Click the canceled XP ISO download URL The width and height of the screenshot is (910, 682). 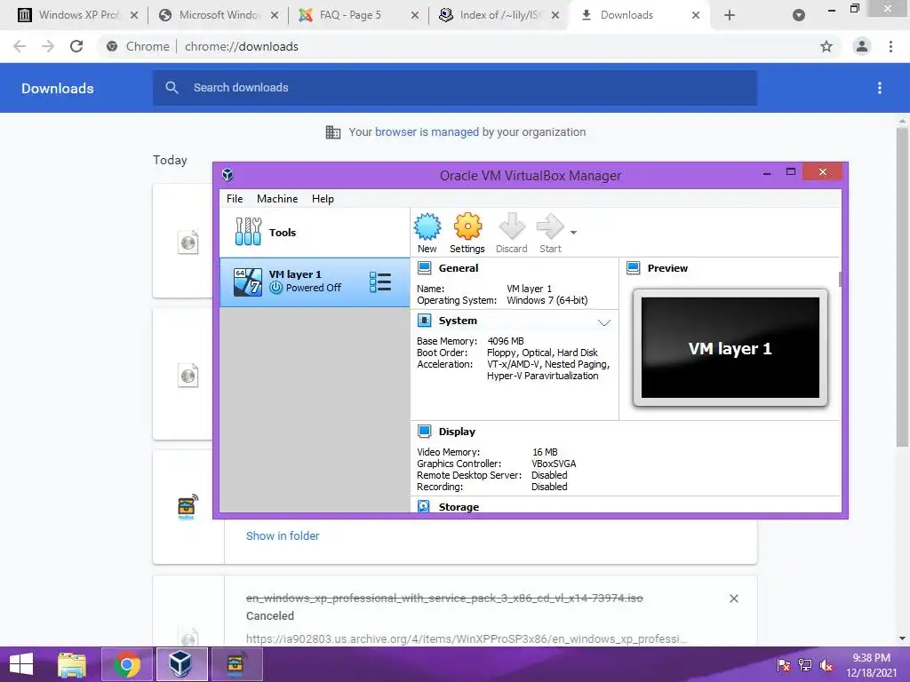[x=466, y=638]
